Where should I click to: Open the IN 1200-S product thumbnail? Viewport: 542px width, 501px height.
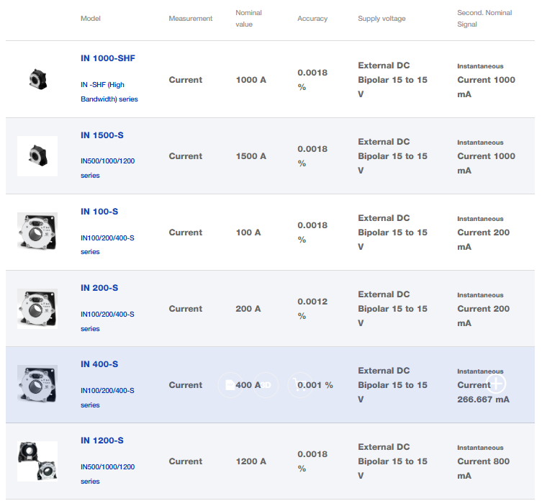pyautogui.click(x=37, y=461)
